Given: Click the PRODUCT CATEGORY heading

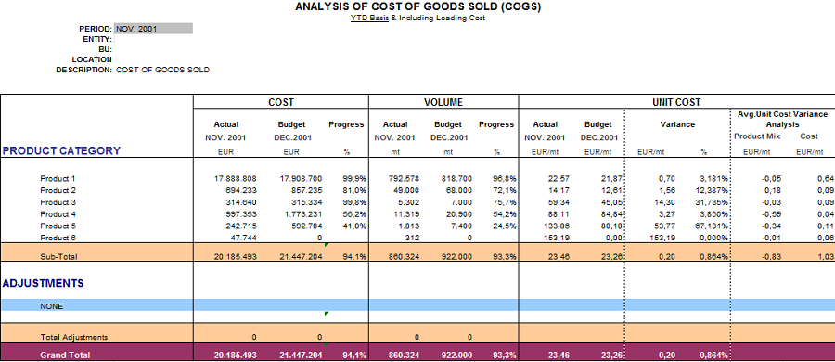Looking at the screenshot, I should (62, 150).
